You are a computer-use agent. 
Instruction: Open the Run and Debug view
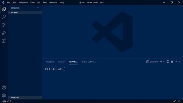coord(4,33)
